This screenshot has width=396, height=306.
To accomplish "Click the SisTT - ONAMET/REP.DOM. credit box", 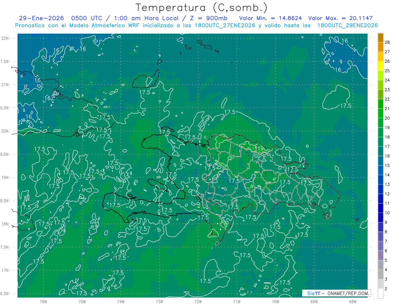I will (x=336, y=293).
